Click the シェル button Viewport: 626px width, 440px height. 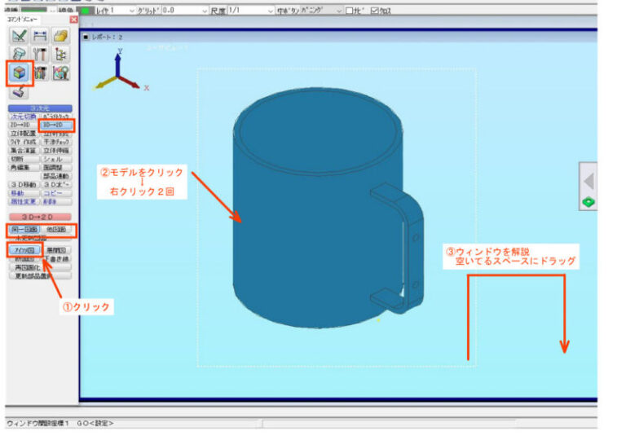pos(56,159)
